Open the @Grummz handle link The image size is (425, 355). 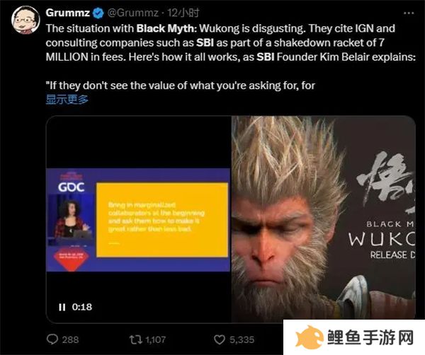tap(133, 13)
